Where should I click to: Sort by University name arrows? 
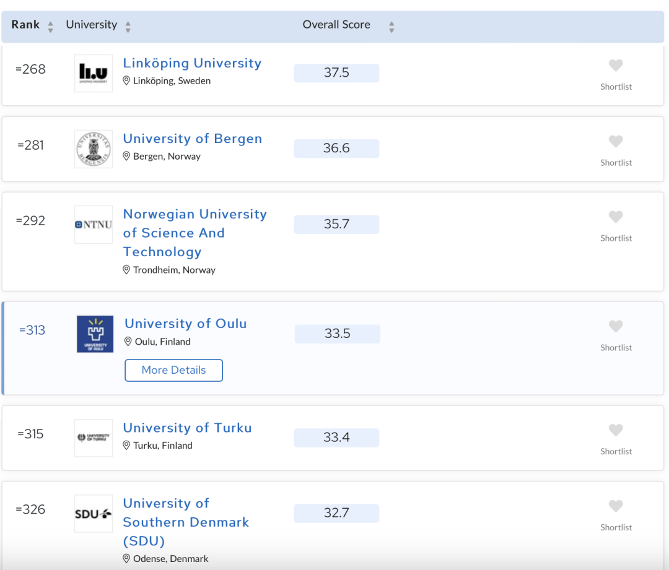tap(128, 26)
